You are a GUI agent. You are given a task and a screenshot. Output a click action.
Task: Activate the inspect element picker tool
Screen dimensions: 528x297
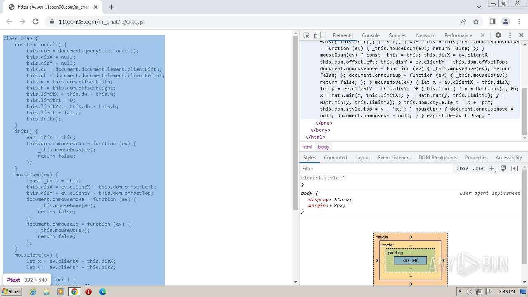tap(306, 35)
